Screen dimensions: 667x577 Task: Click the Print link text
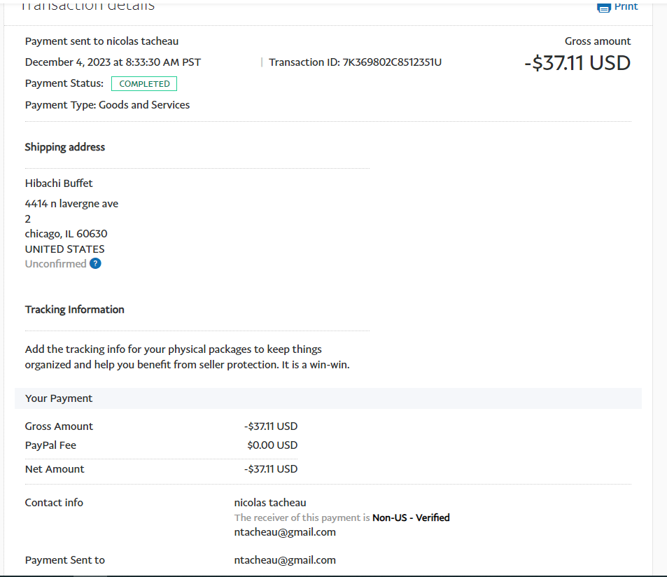click(626, 6)
